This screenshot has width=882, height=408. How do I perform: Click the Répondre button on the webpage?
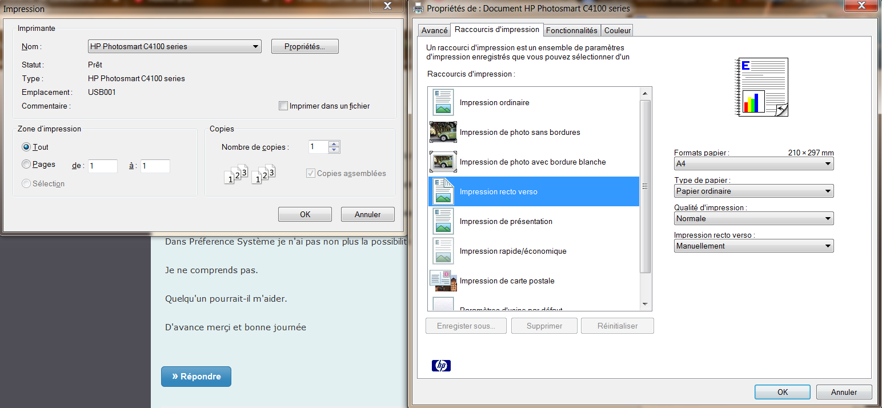point(196,377)
